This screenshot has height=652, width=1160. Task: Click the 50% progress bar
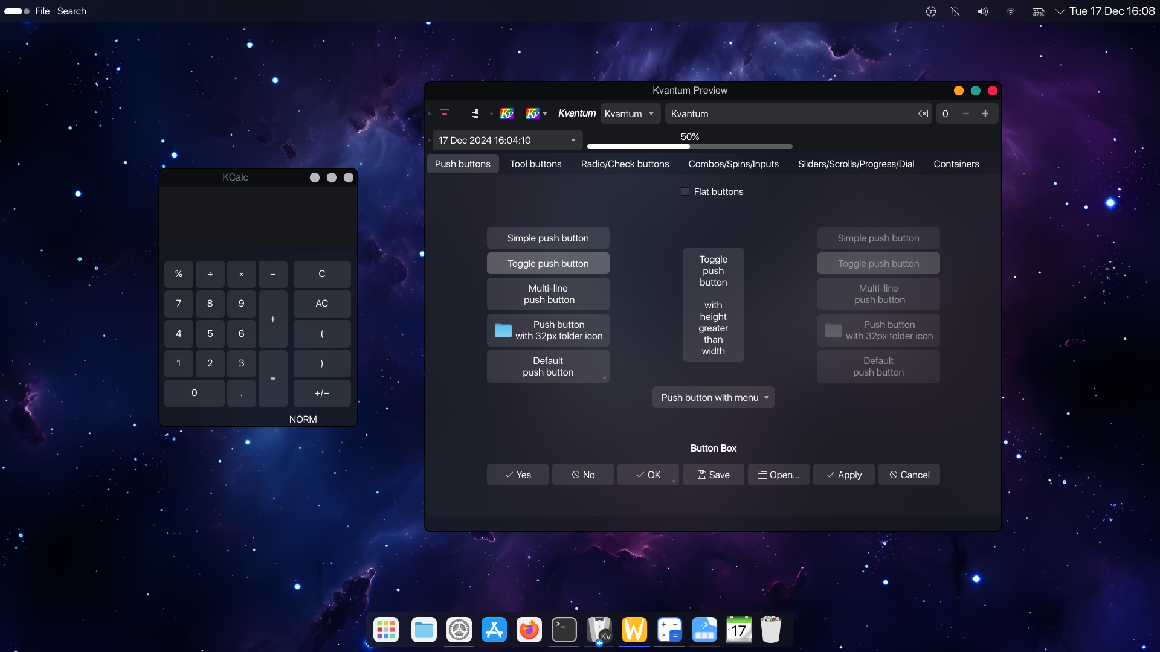point(689,146)
